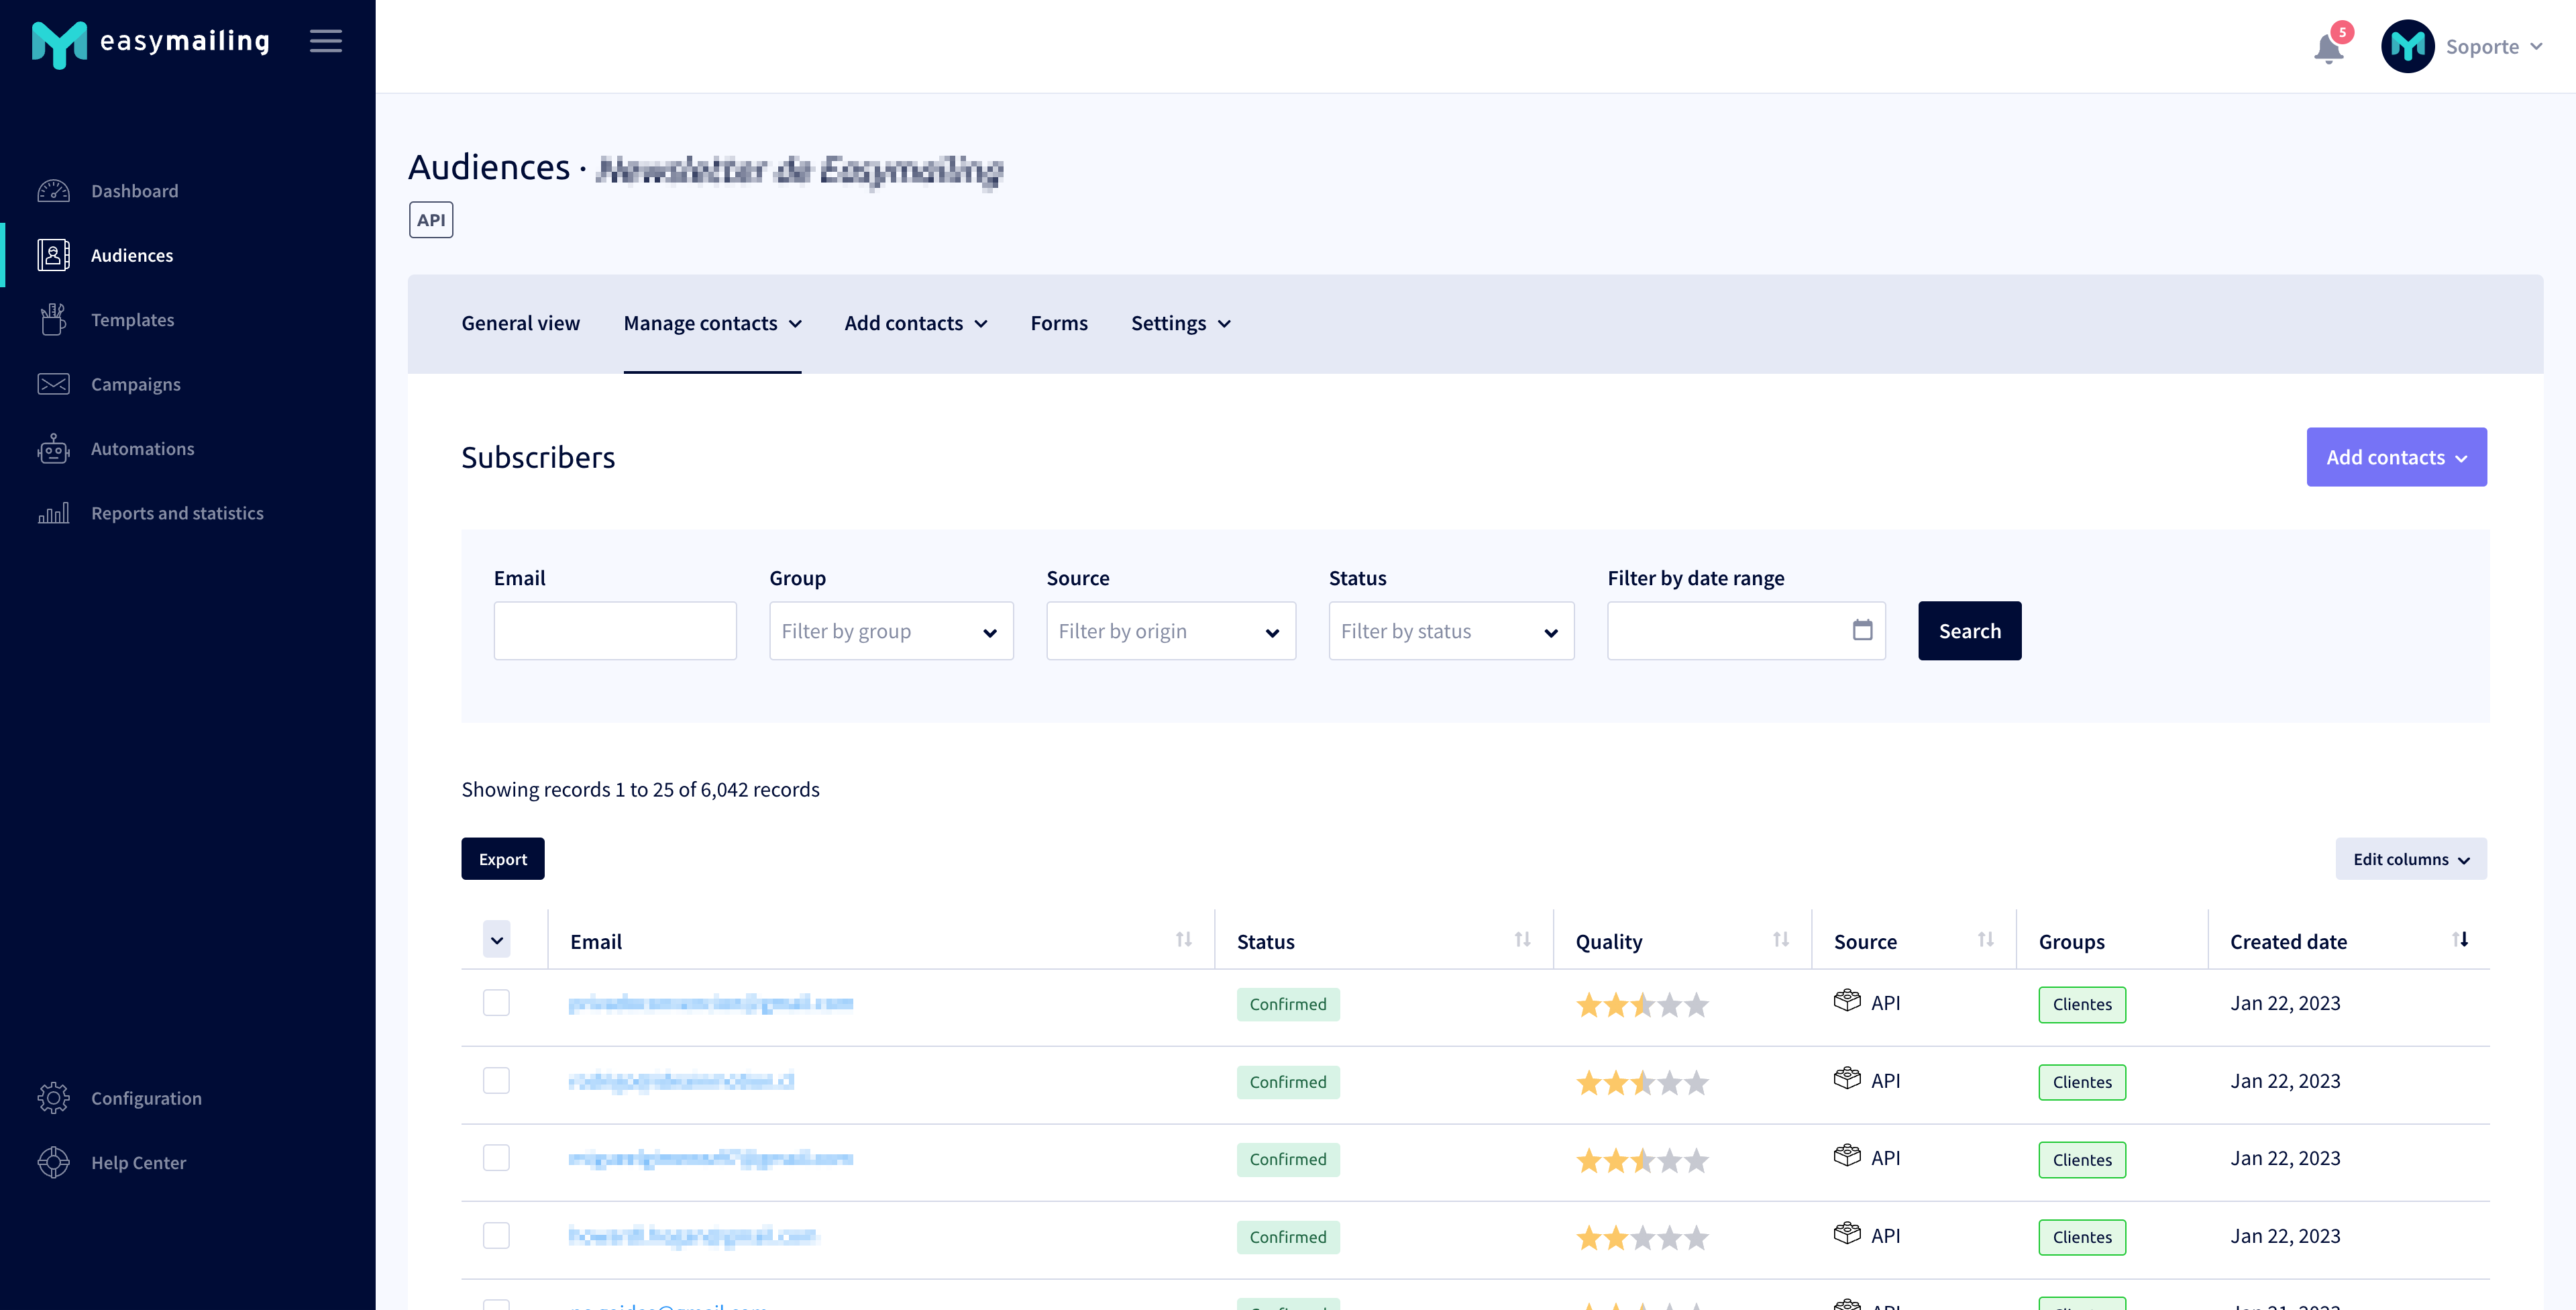2576x1310 pixels.
Task: Click the Export button
Action: coord(502,859)
